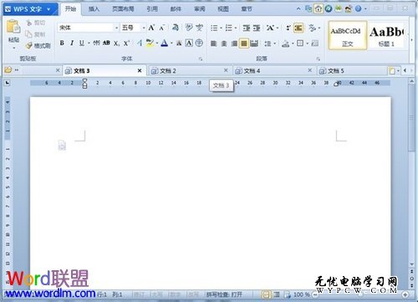Open the line spacing dropdown arrow

click(275, 44)
